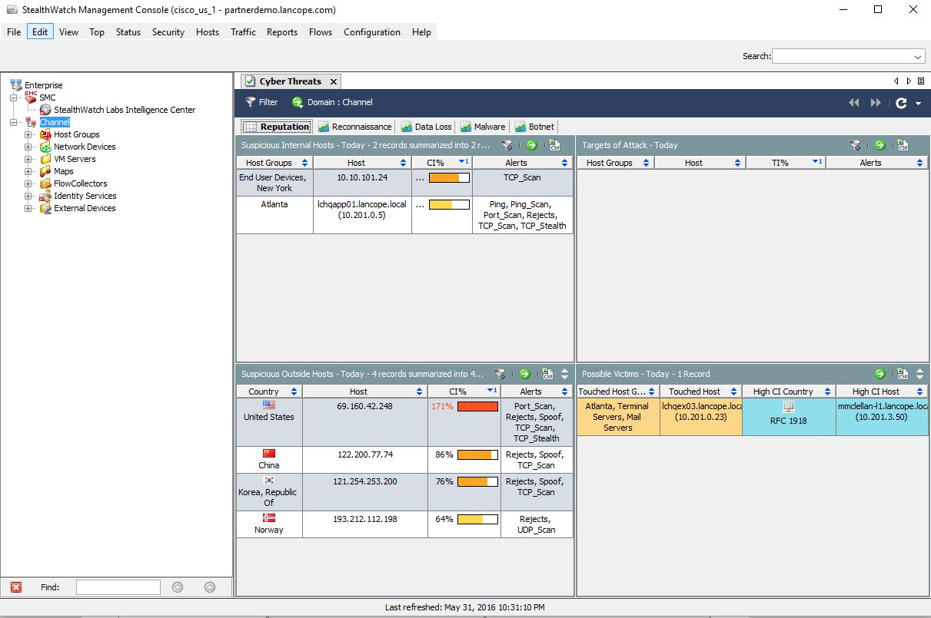This screenshot has width=931, height=618.
Task: Open the Search combo box dropdown
Action: (x=919, y=57)
